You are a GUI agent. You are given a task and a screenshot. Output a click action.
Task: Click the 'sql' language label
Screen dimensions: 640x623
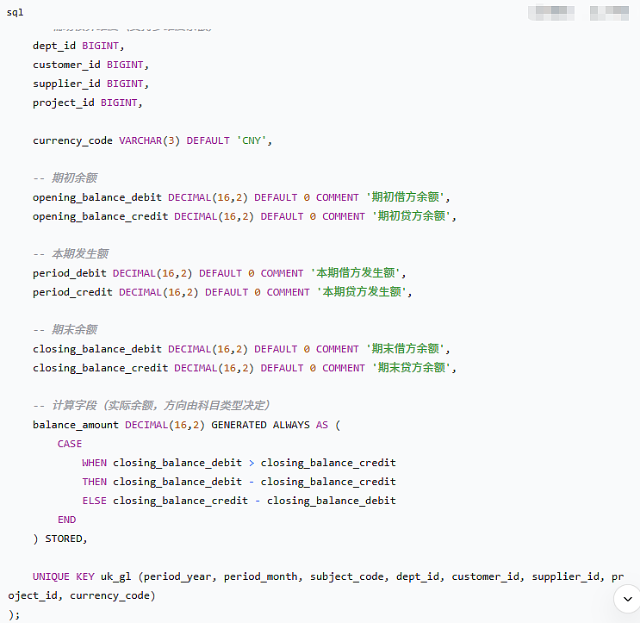click(16, 12)
